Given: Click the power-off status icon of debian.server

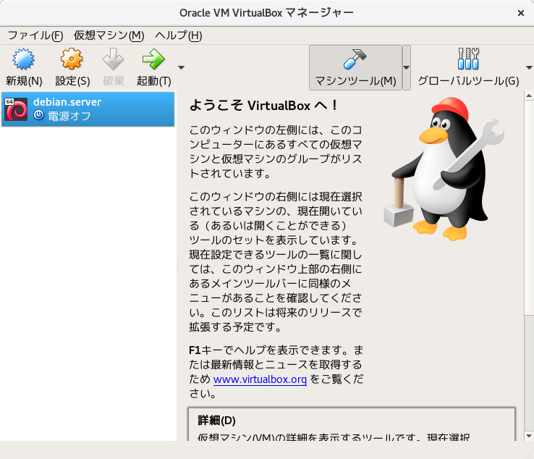Looking at the screenshot, I should [39, 115].
